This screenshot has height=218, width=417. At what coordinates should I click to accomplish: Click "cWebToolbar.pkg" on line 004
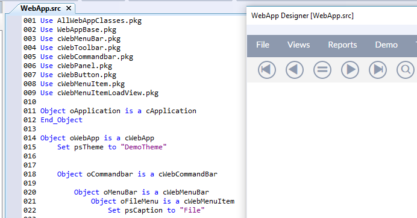click(x=89, y=48)
